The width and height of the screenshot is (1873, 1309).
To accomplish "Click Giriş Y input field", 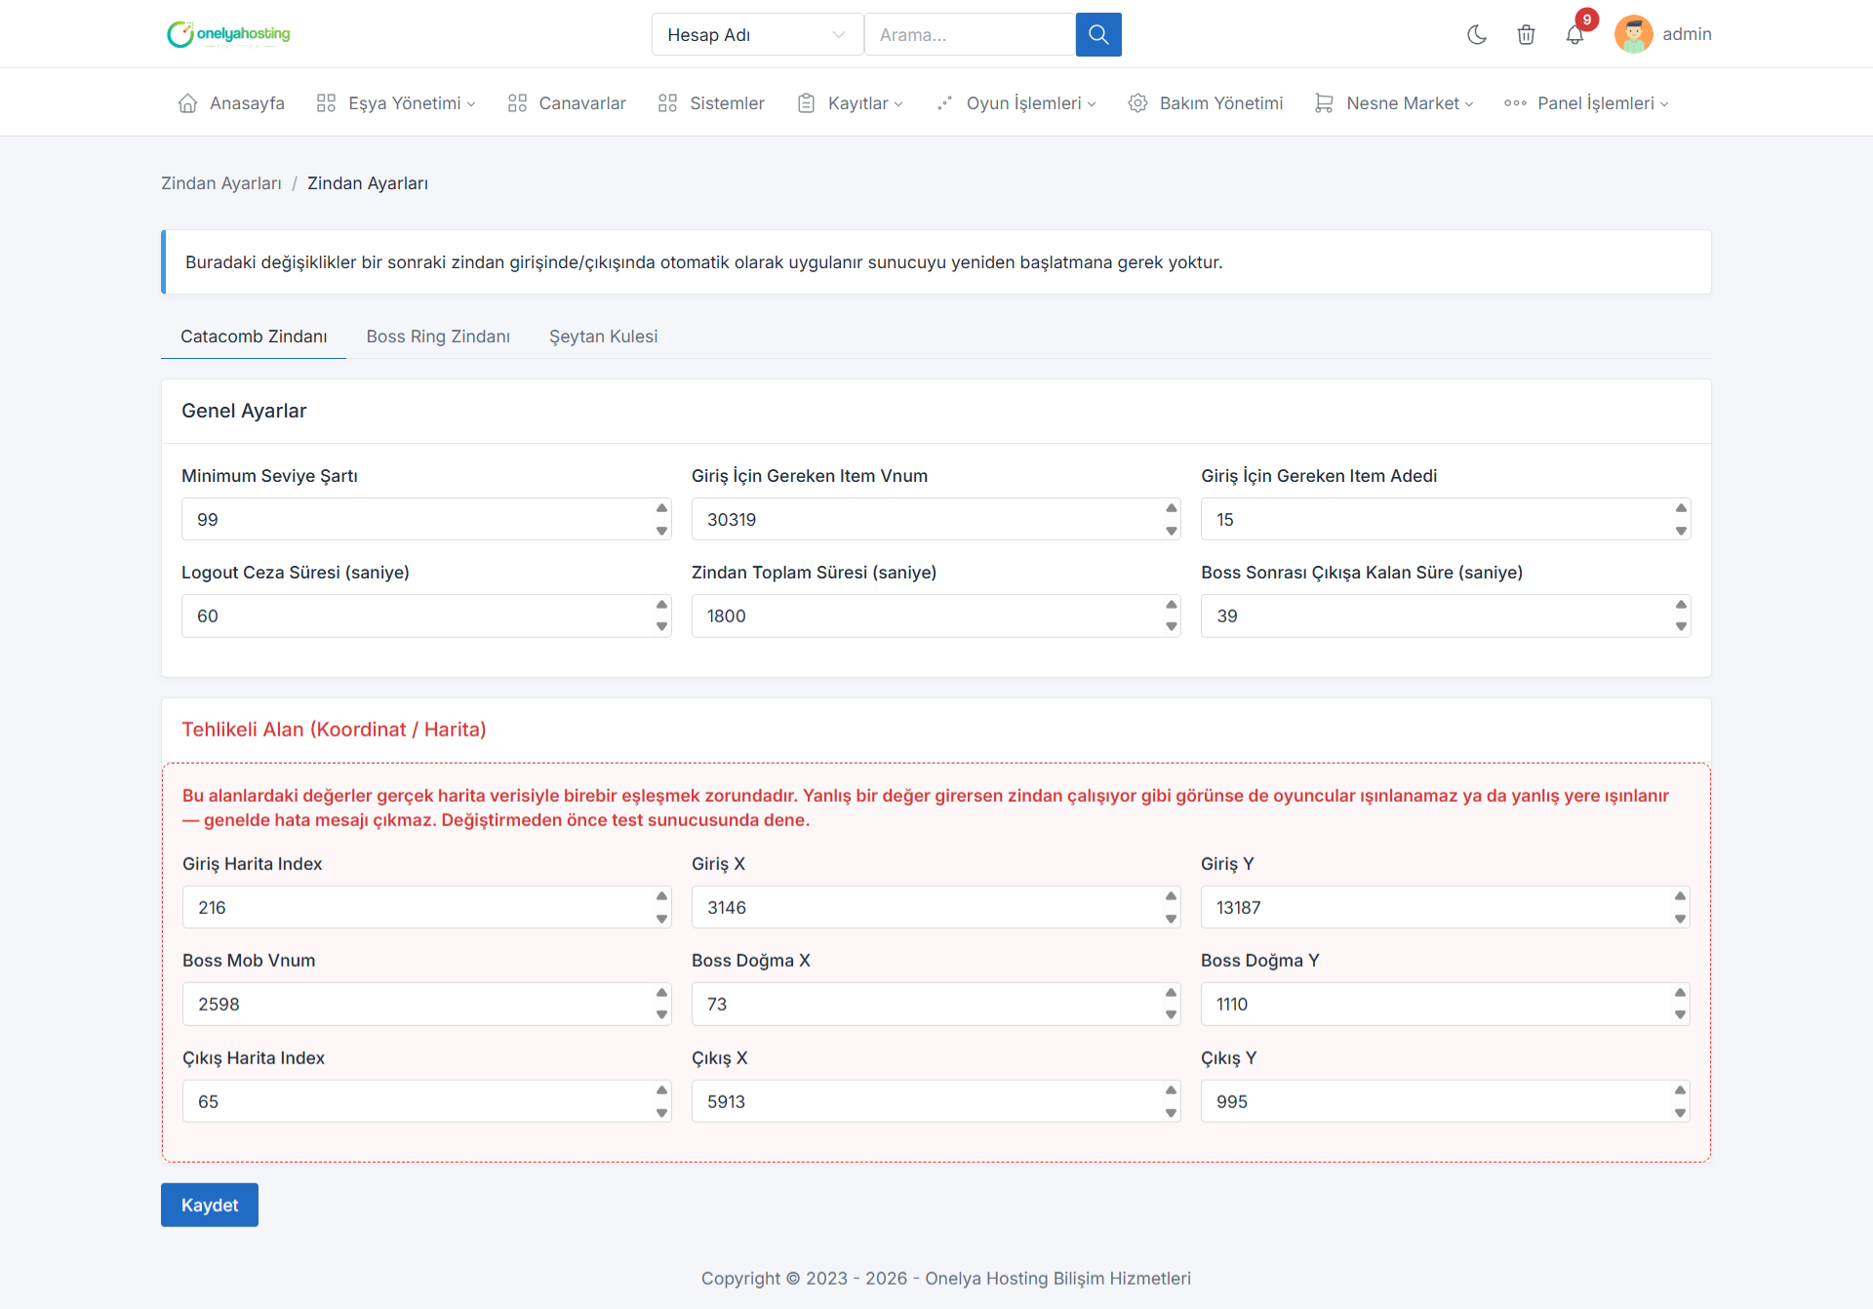I will tap(1445, 907).
